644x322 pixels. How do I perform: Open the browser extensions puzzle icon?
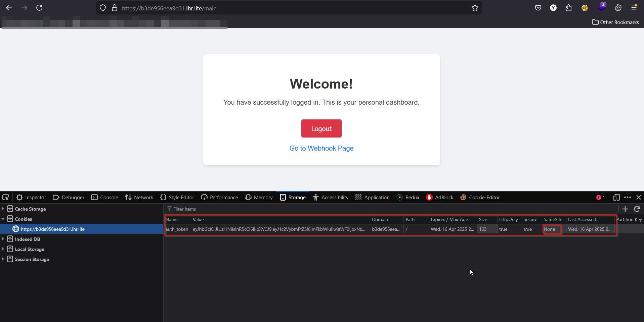coord(568,8)
